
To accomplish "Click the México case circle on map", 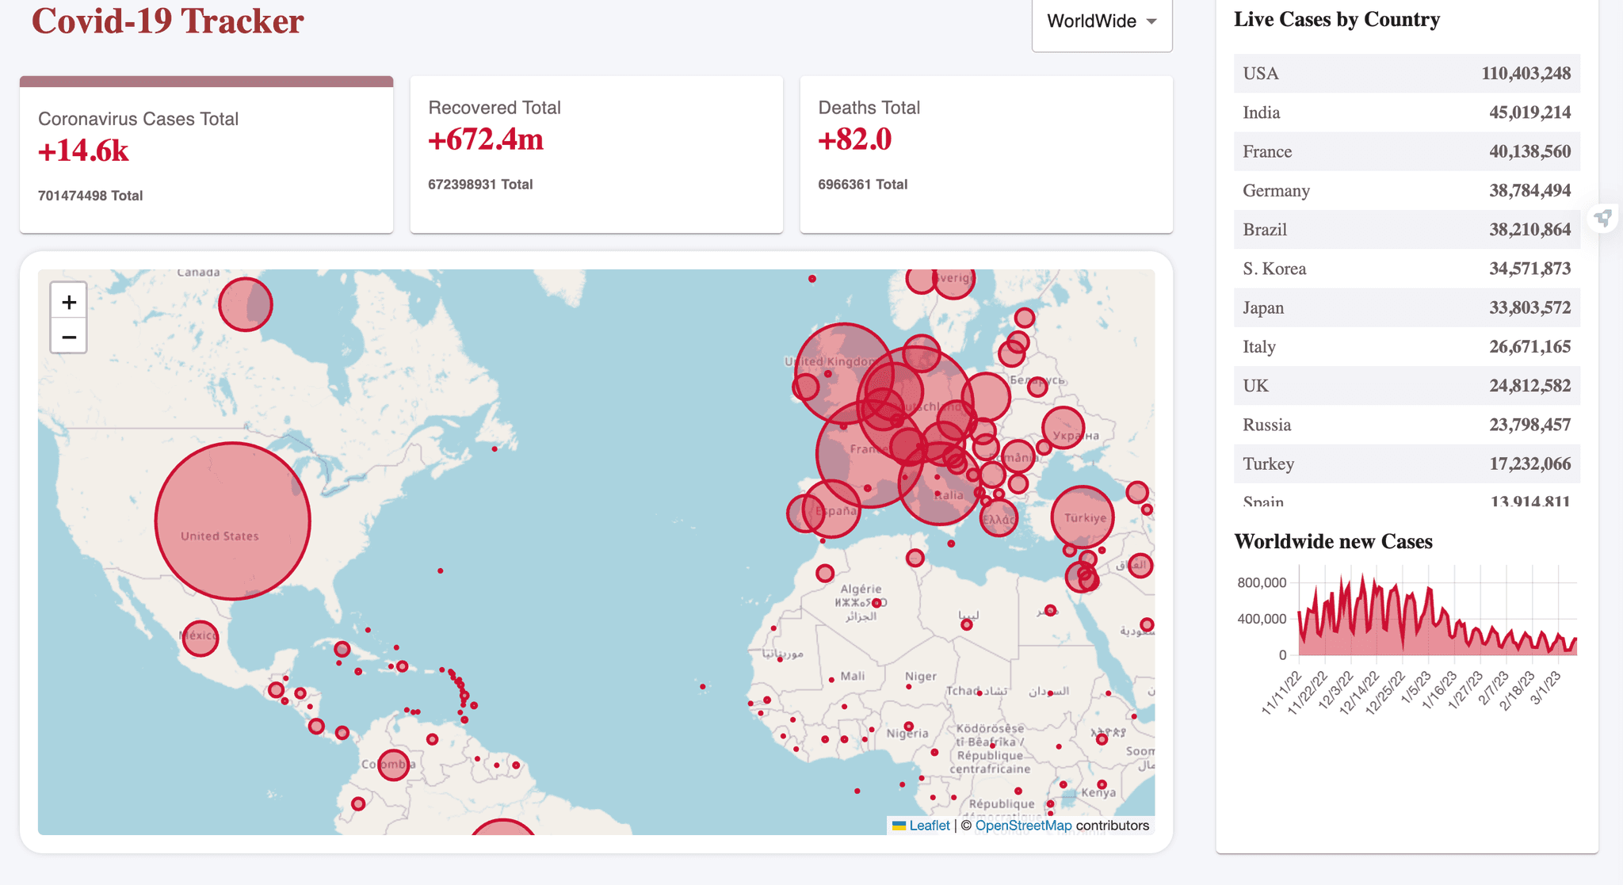I will (x=200, y=637).
